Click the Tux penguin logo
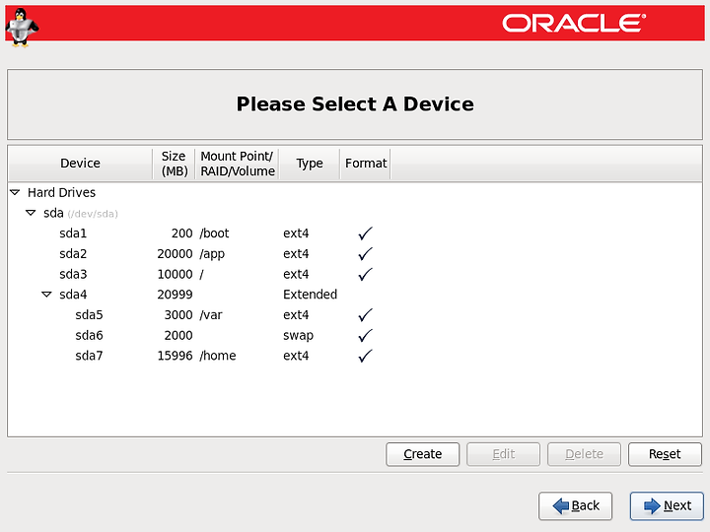 22,28
